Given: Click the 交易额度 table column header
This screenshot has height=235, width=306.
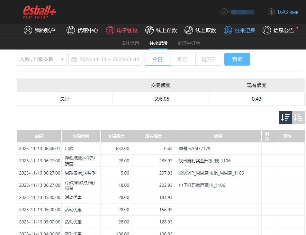Looking at the screenshot, I should coord(116,136).
